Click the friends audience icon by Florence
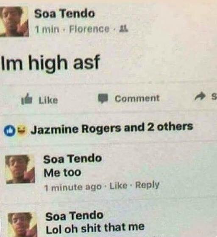 (x=125, y=29)
